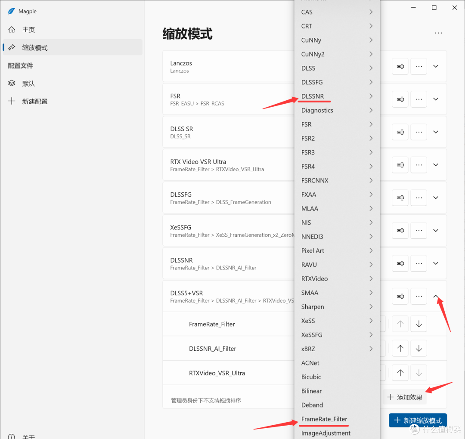Click rename icon on DLSS5+VSR row
Viewport: 465px width, 439px height.
(400, 296)
